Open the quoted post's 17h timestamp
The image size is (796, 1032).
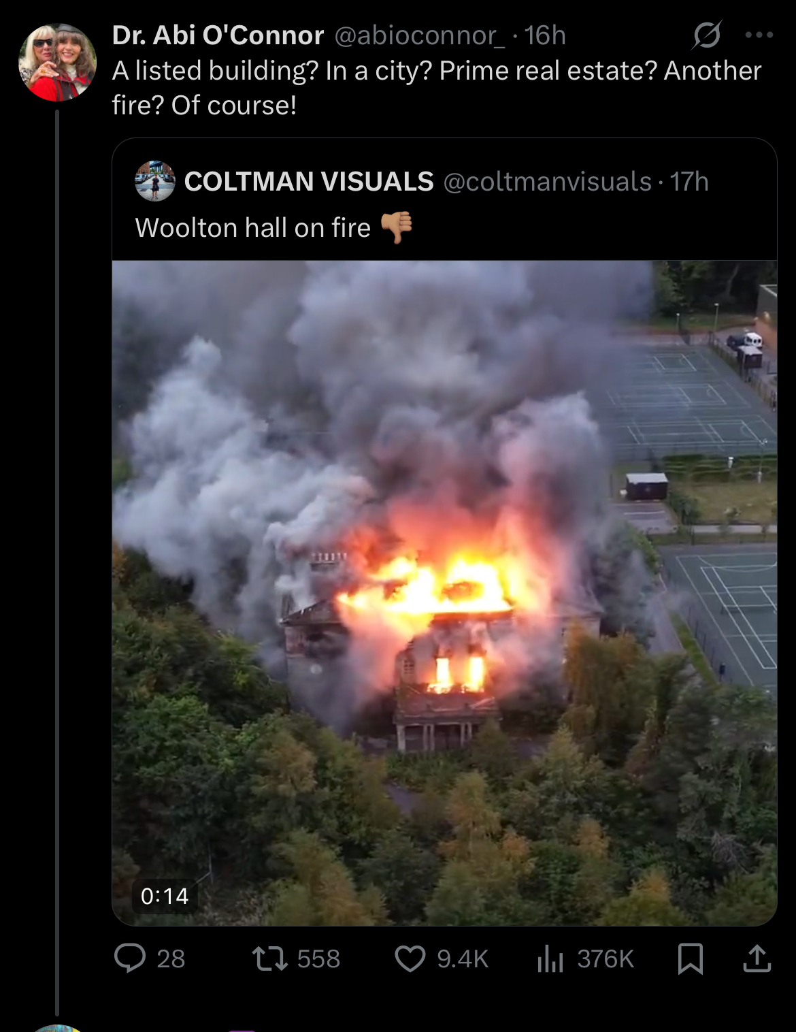point(689,182)
